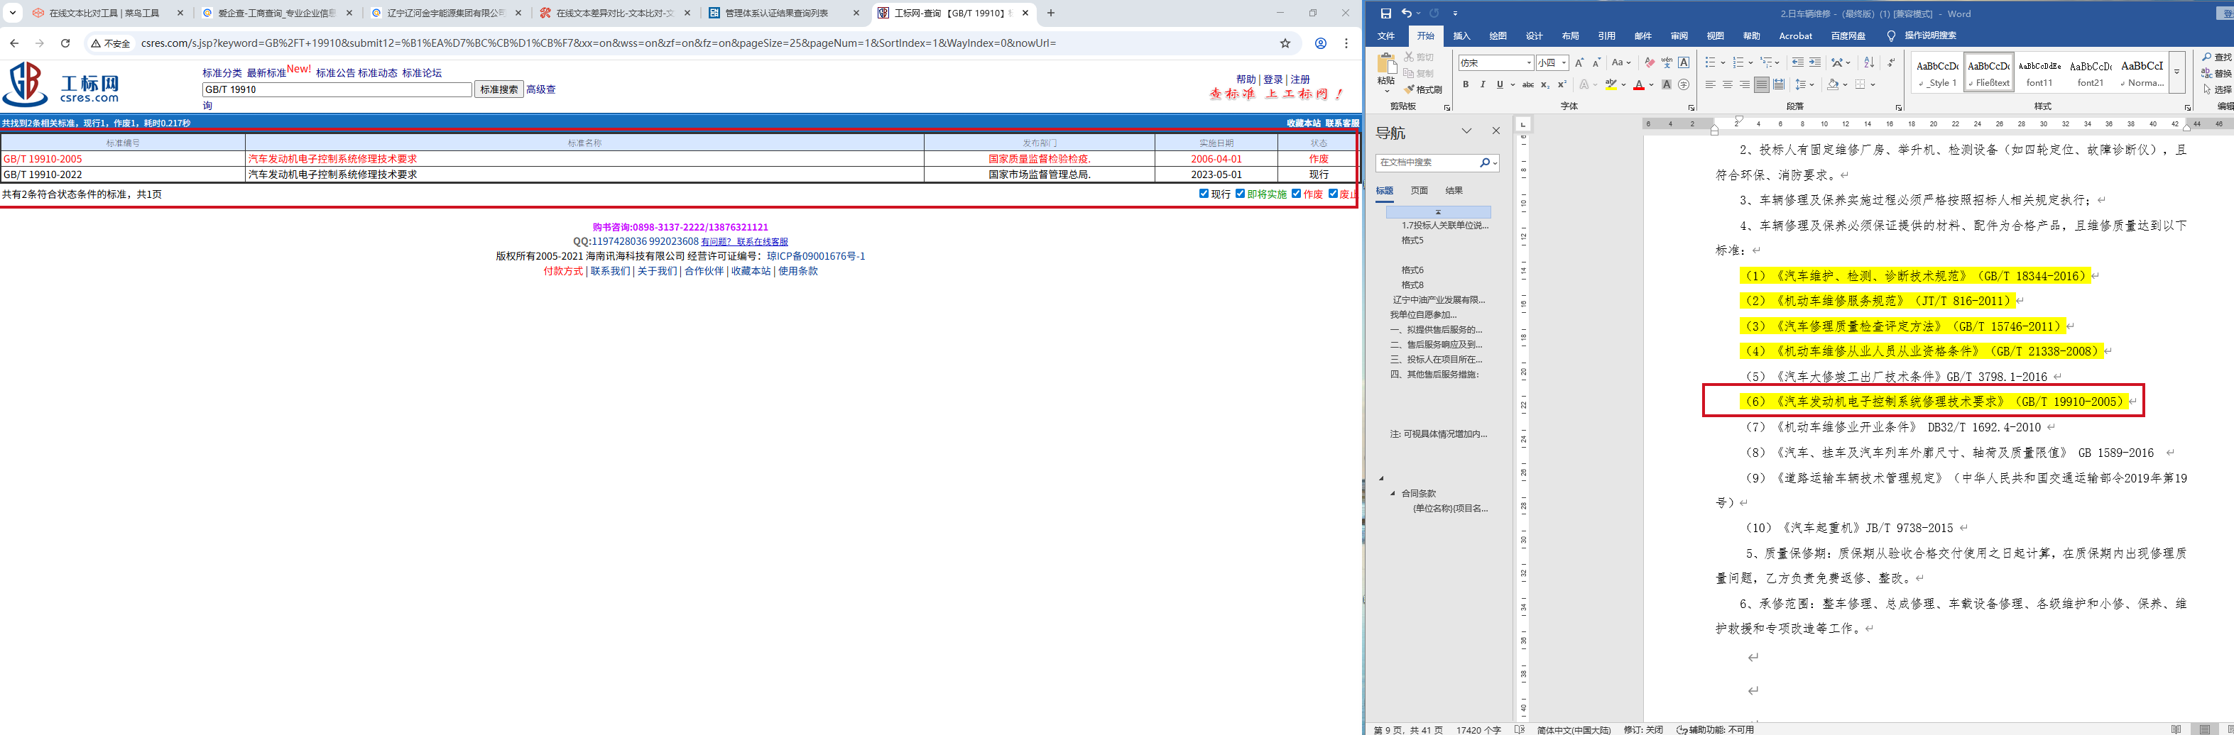Uncheck the 现行 status filter
Screen dimensions: 2234x735
(1204, 193)
